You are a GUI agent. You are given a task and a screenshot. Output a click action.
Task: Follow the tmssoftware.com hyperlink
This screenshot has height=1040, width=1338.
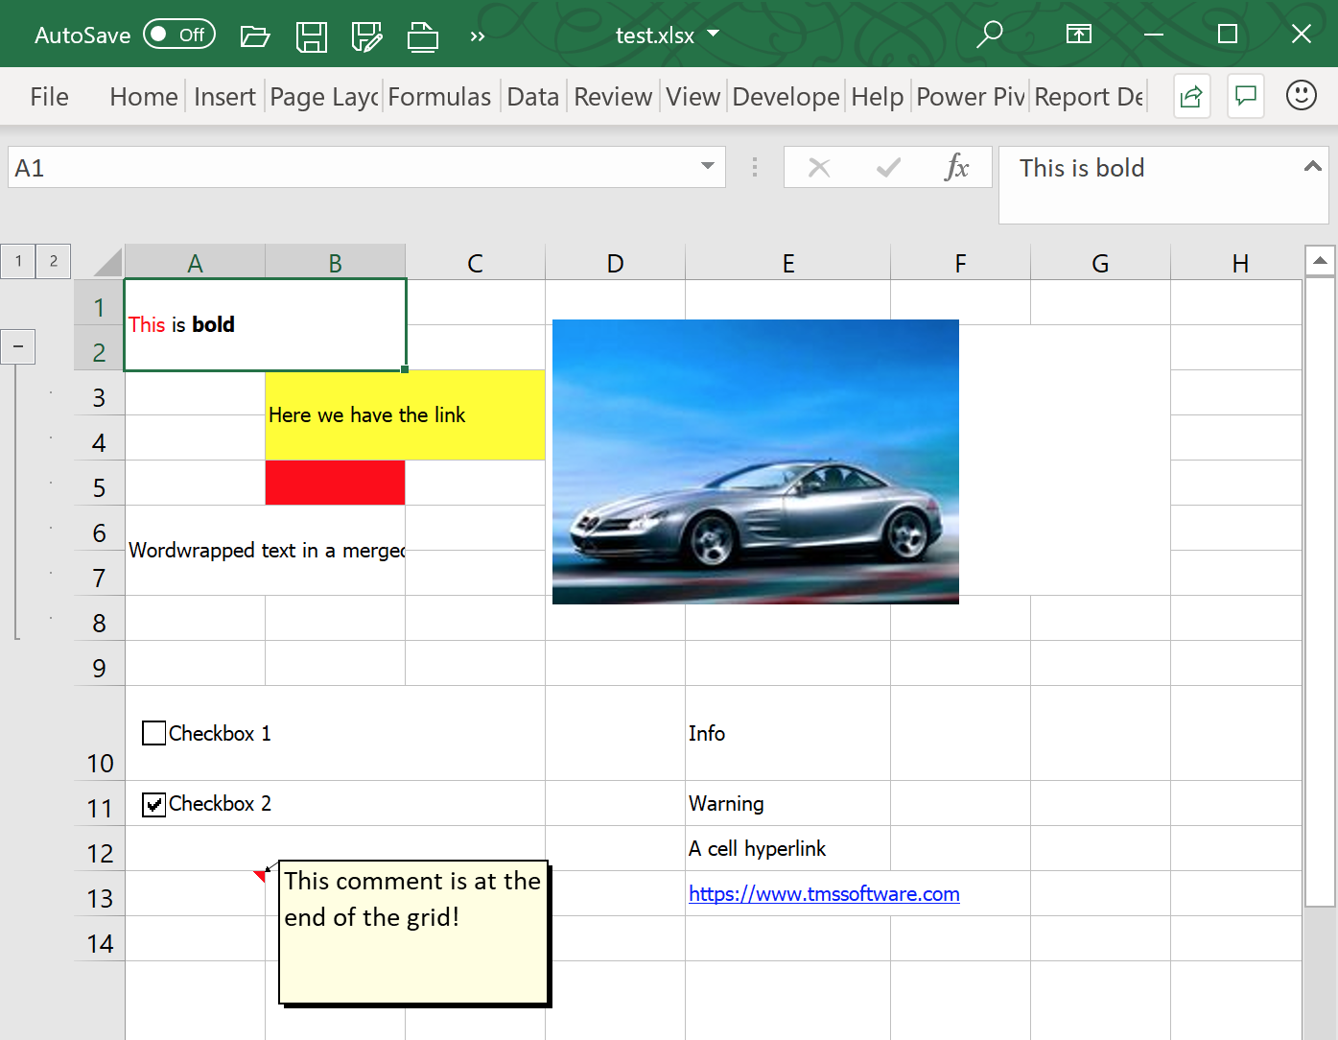[824, 894]
